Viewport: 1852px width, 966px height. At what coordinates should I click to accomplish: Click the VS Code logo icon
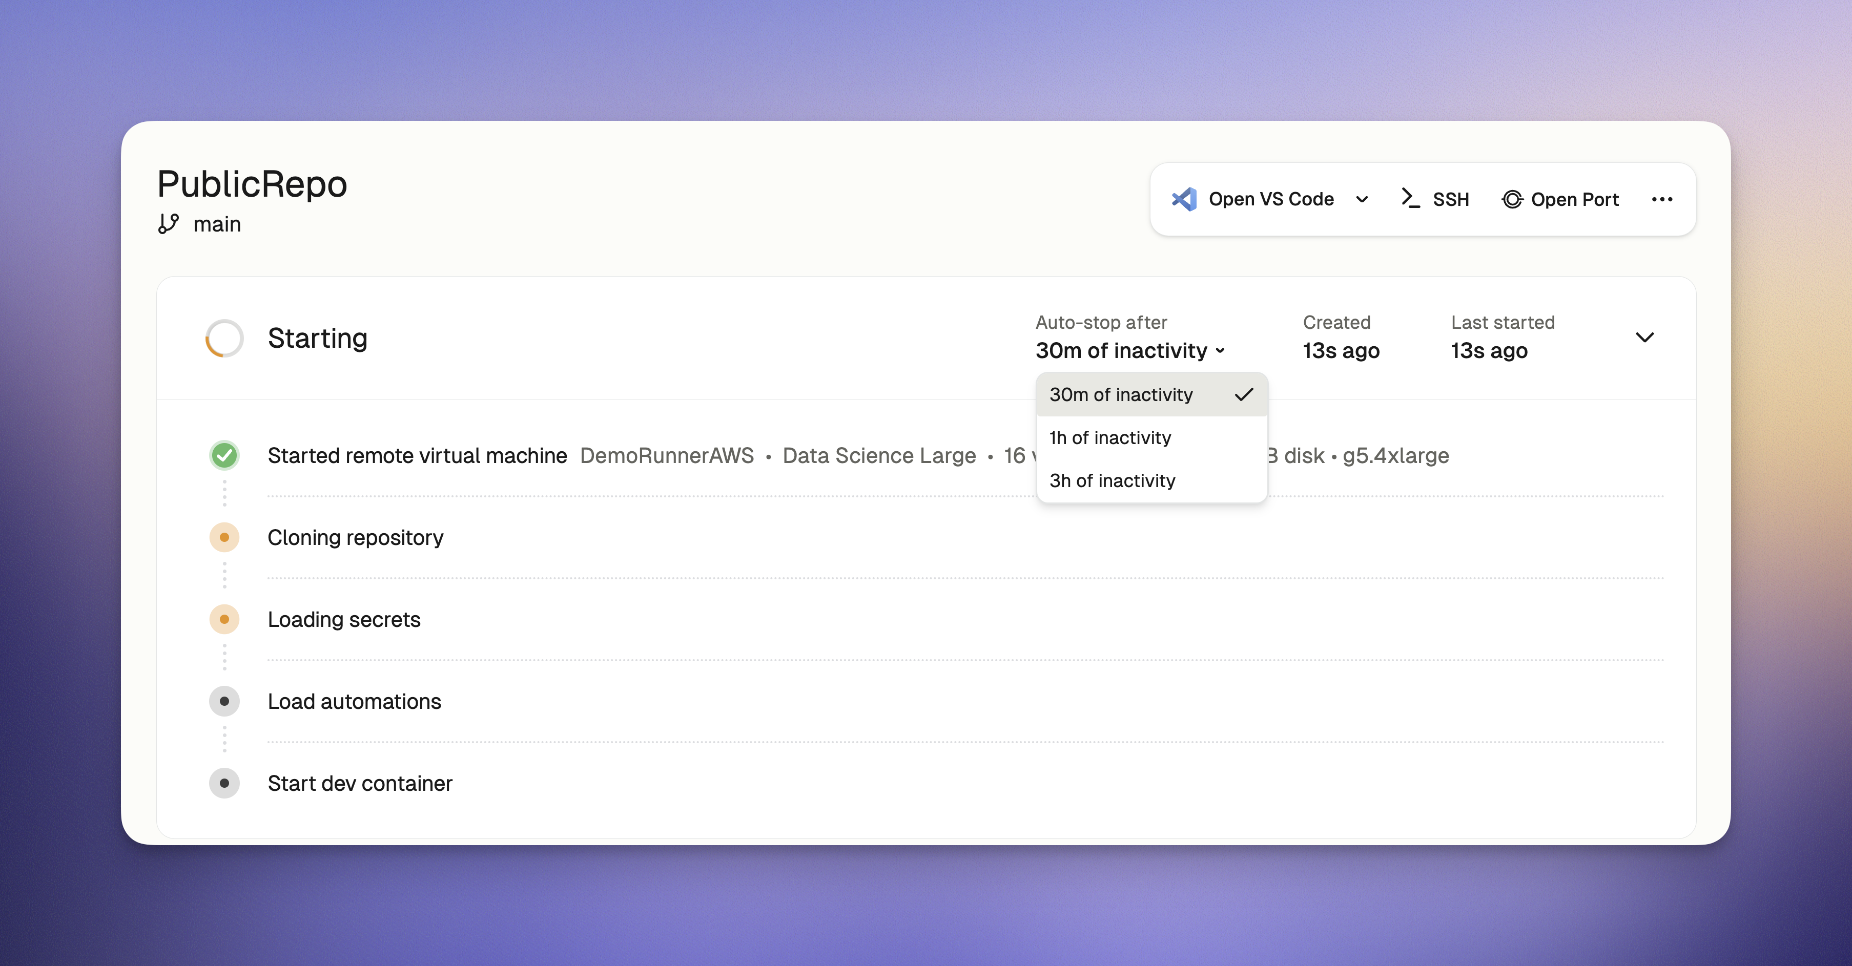(x=1183, y=199)
